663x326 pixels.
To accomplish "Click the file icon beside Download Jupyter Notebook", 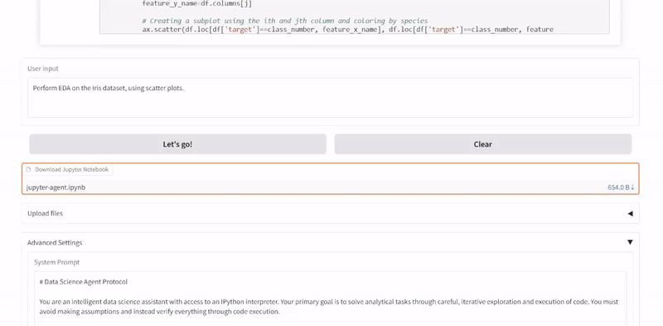I will pos(28,169).
